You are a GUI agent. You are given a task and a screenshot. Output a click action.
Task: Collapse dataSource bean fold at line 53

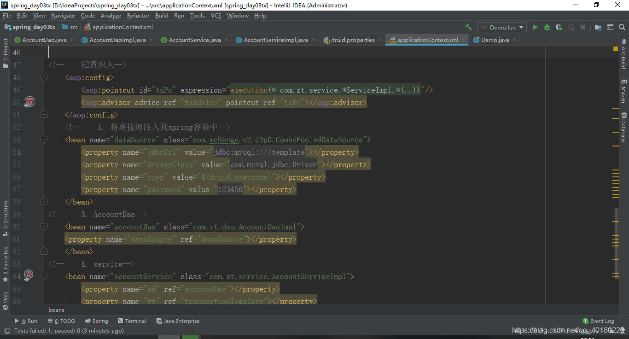(x=44, y=140)
